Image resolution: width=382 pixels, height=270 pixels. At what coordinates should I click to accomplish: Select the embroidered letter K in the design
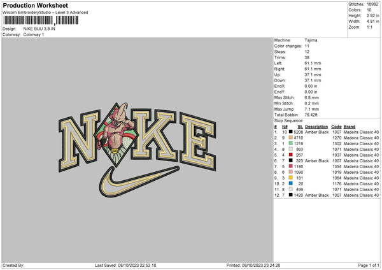pyautogui.click(x=153, y=135)
